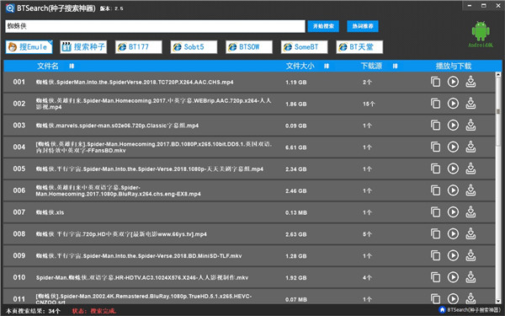Click 热词推荐 hot words button
This screenshot has width=505, height=316.
pyautogui.click(x=363, y=26)
